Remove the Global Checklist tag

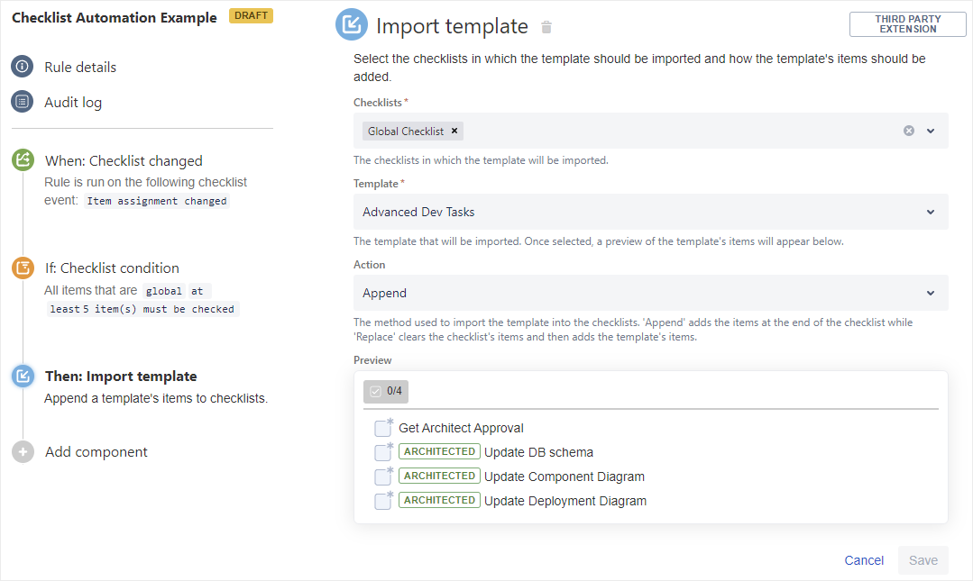[454, 131]
